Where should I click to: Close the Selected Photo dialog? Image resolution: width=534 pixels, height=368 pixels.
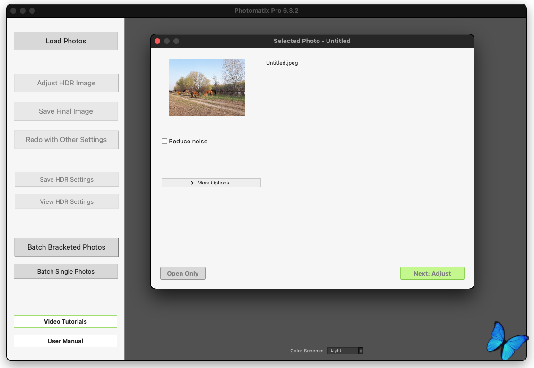[x=157, y=41]
